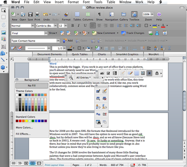The width and height of the screenshot is (187, 167).
Task: Open the font size 12 dropdown
Action: point(66,26)
